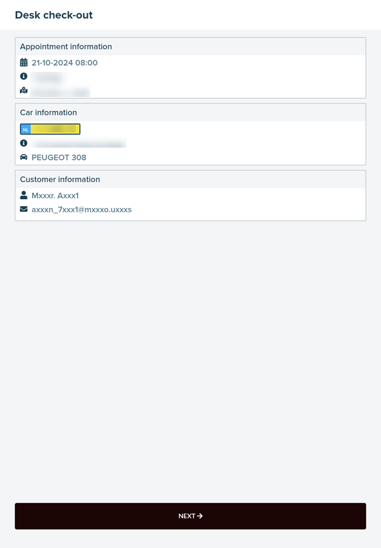The width and height of the screenshot is (381, 548).
Task: Click the blue NL country badge
Action: (26, 129)
